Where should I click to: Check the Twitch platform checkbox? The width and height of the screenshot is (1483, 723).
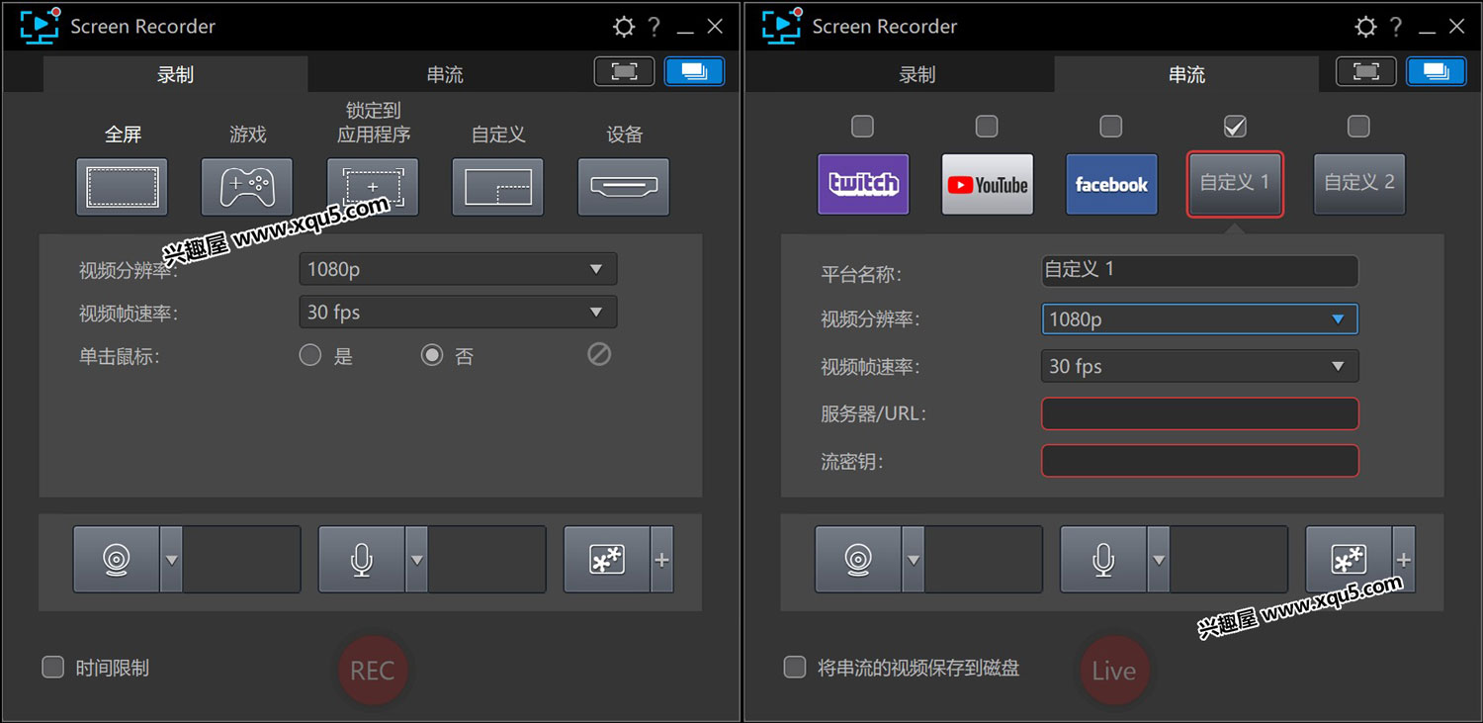(x=863, y=126)
